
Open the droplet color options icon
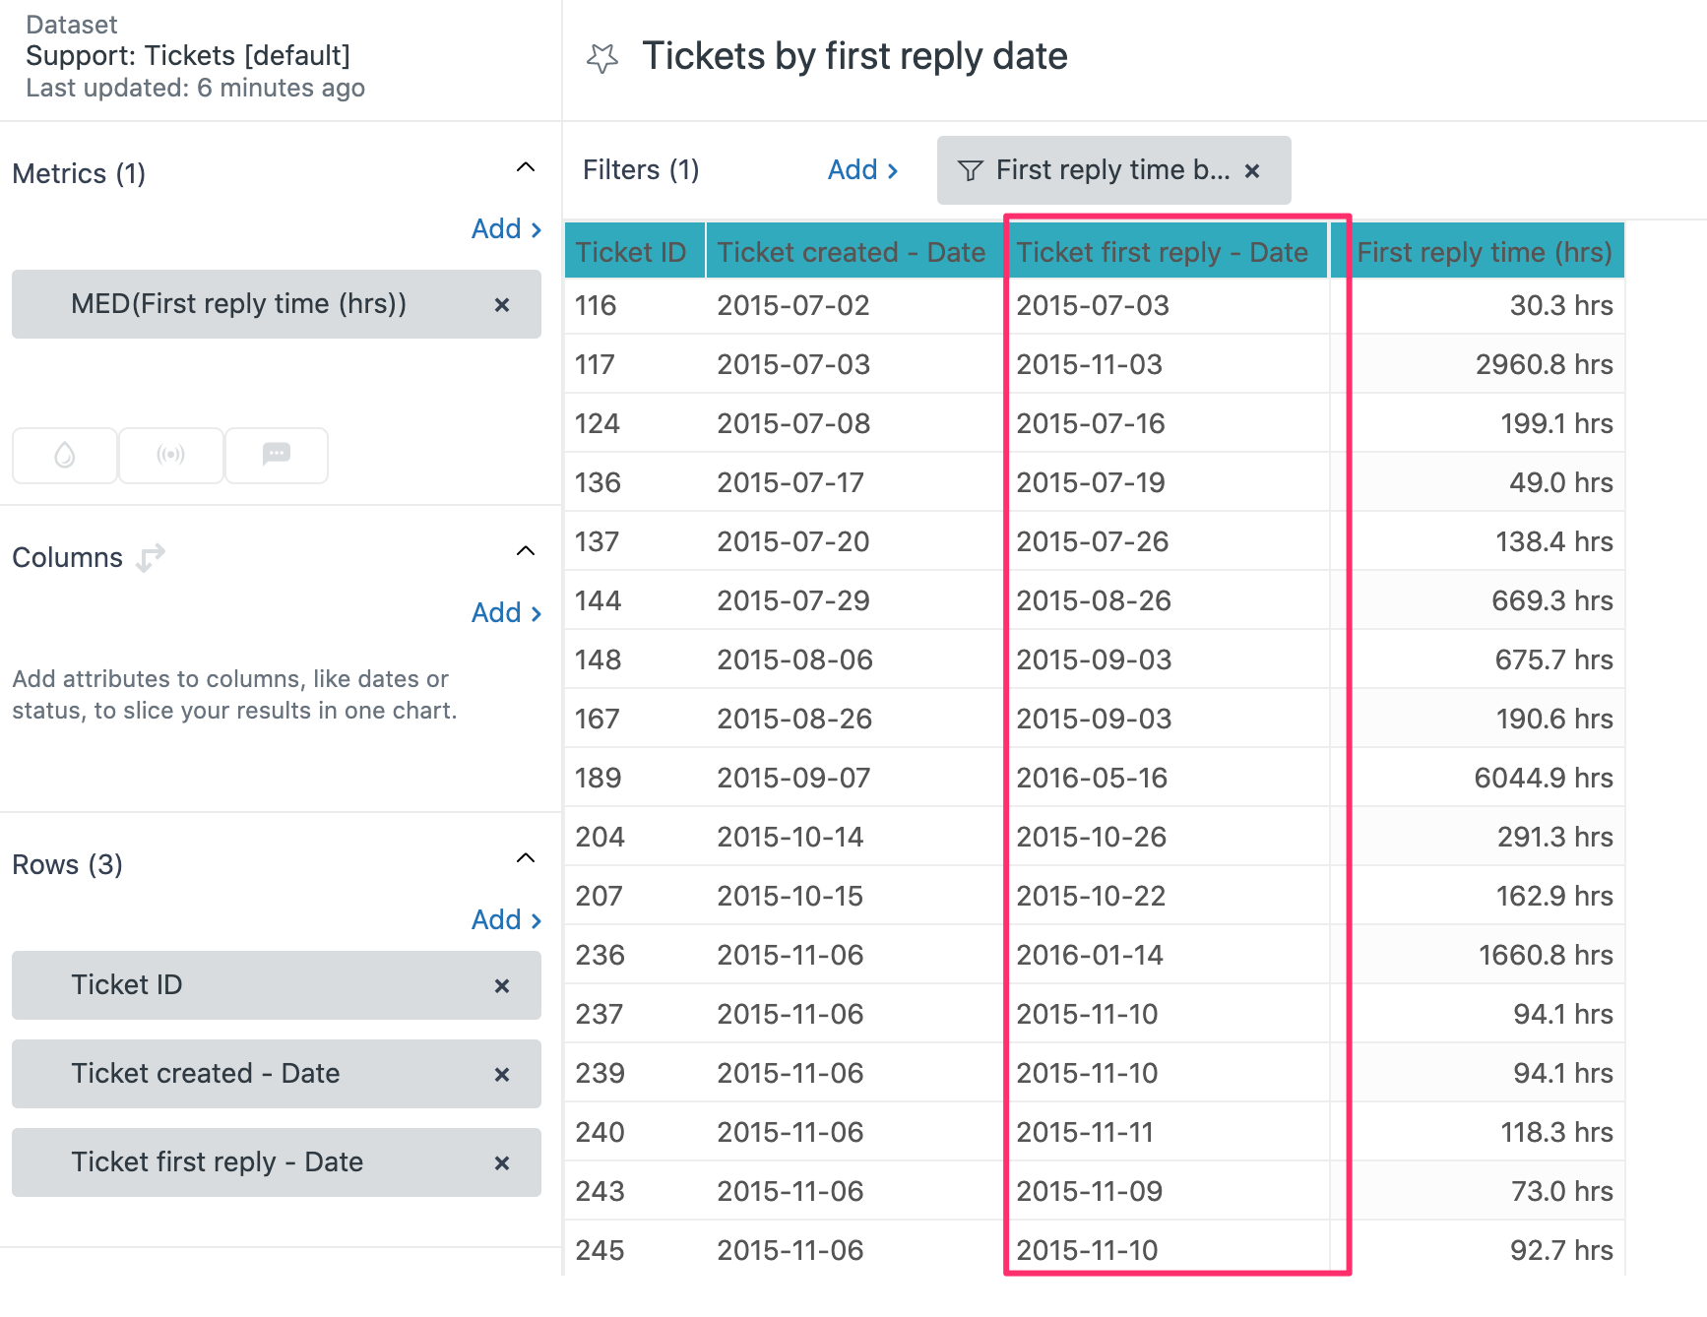[65, 455]
